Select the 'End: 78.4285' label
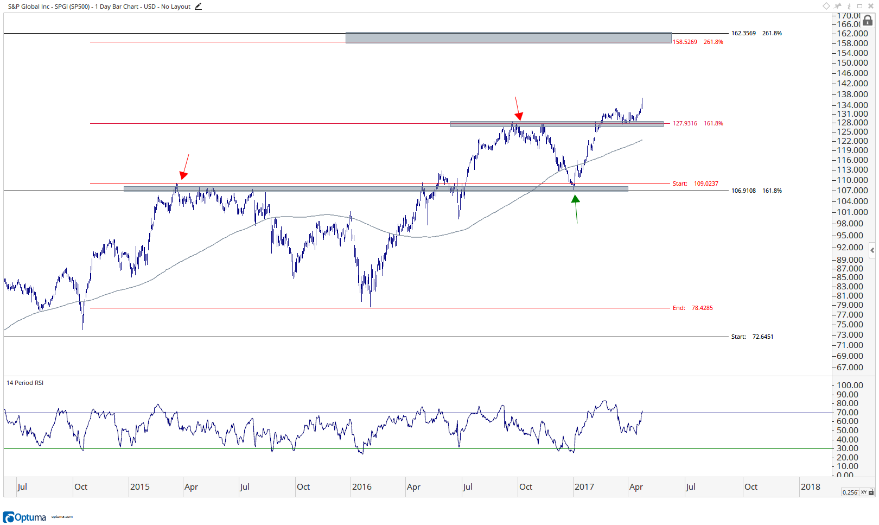This screenshot has height=525, width=879. point(693,308)
